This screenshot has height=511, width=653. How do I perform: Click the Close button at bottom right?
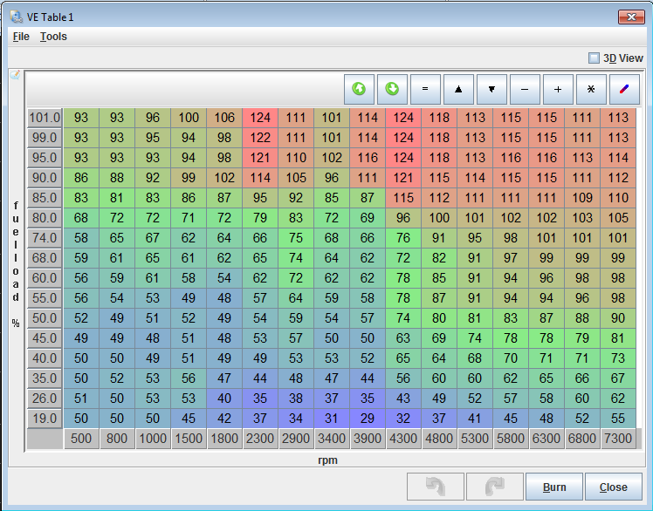pos(613,487)
